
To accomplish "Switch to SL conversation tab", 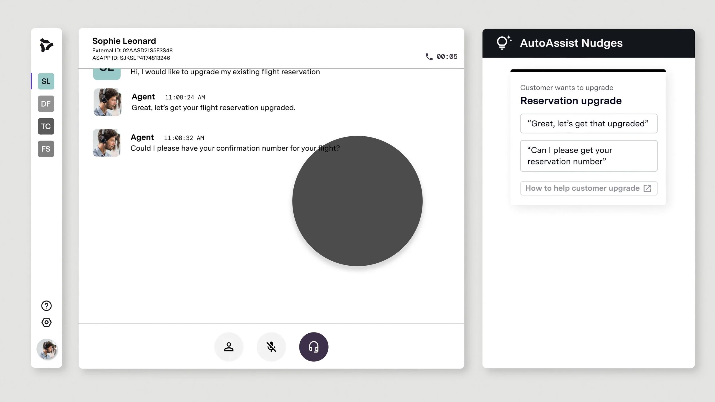I will click(x=46, y=81).
